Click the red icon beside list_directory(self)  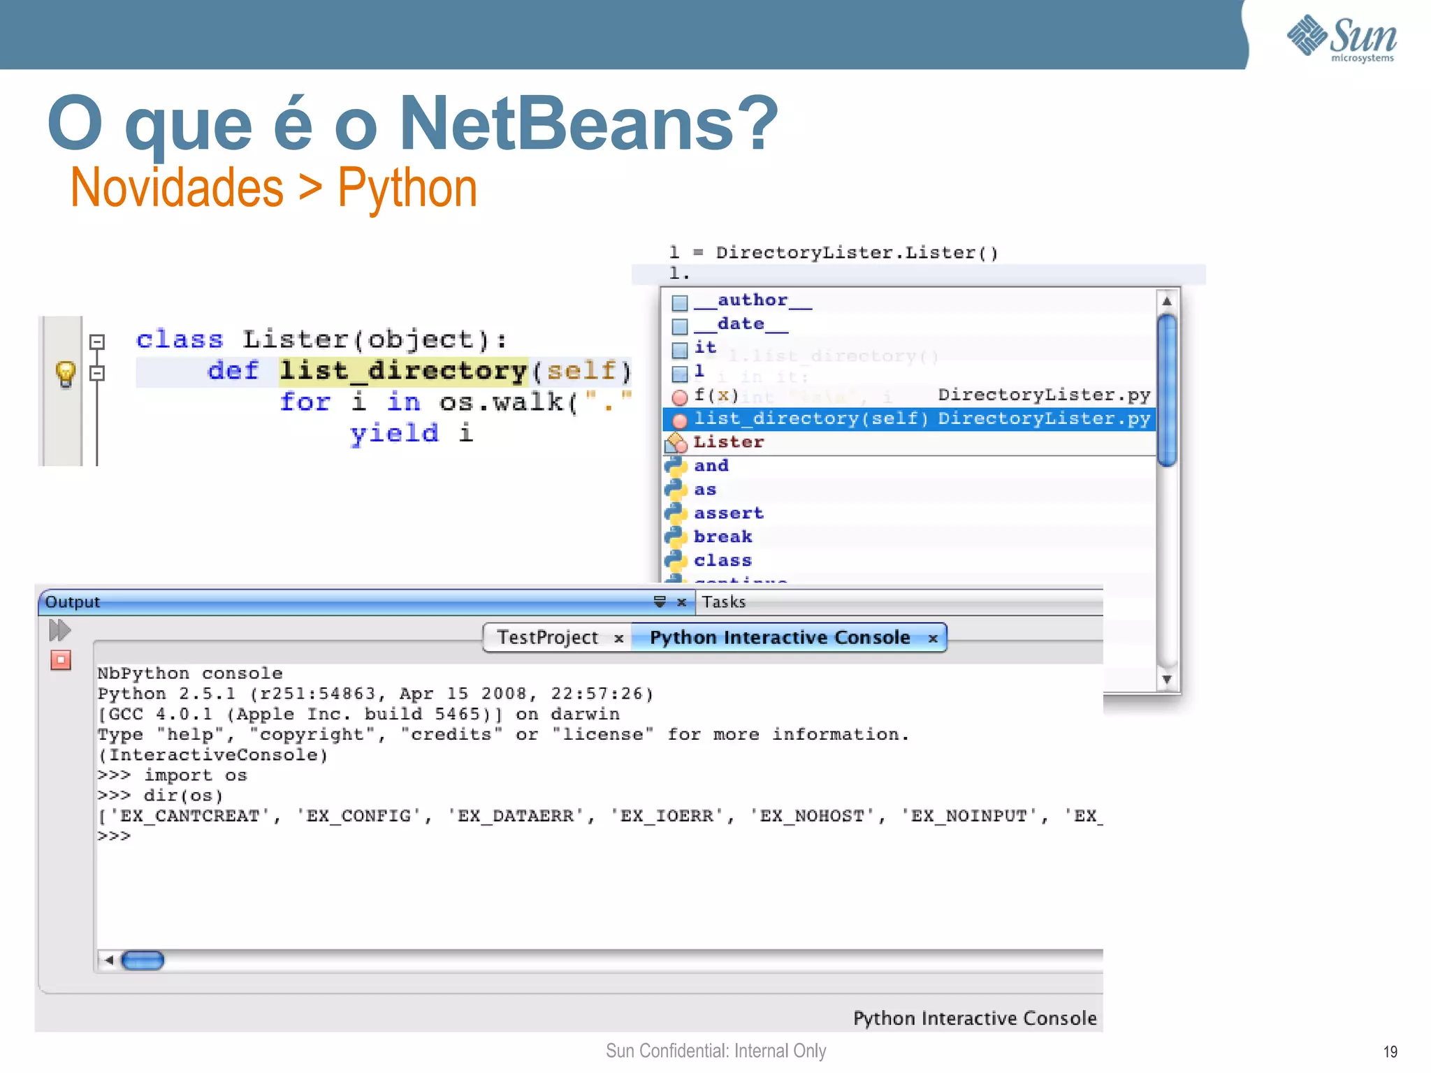[x=679, y=421]
